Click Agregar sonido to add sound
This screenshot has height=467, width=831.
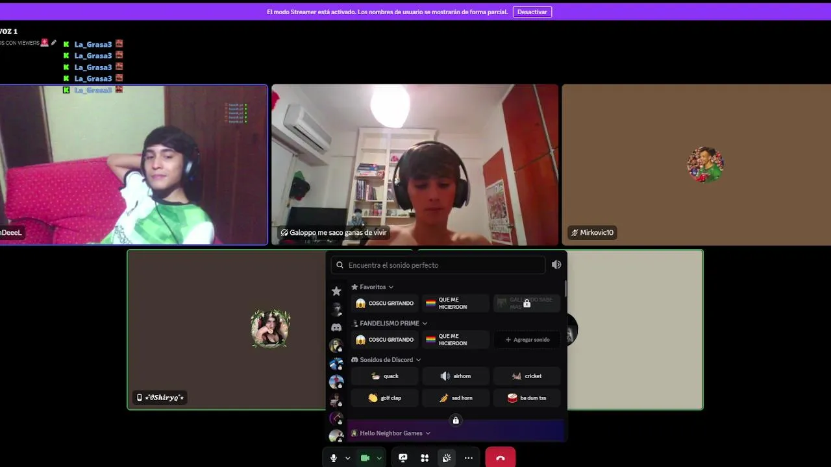[x=527, y=340]
